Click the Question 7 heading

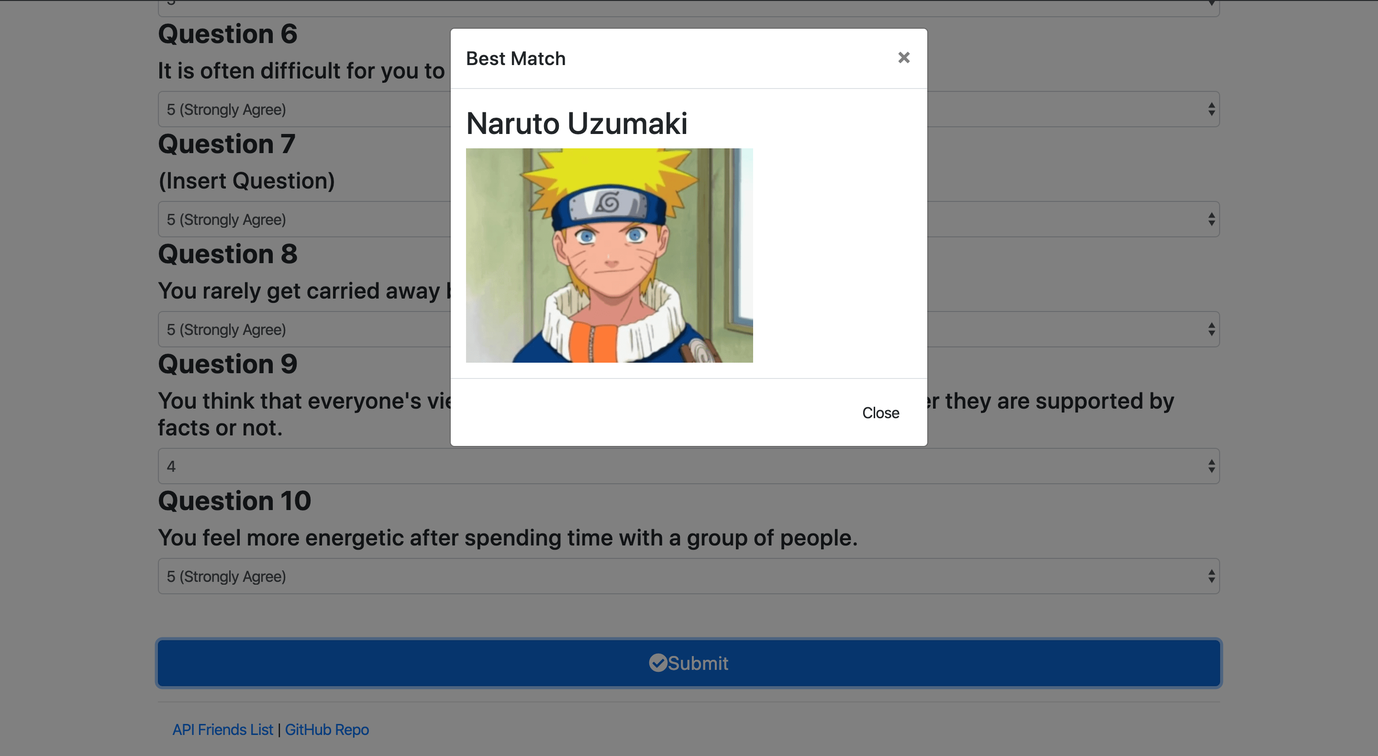pyautogui.click(x=226, y=144)
